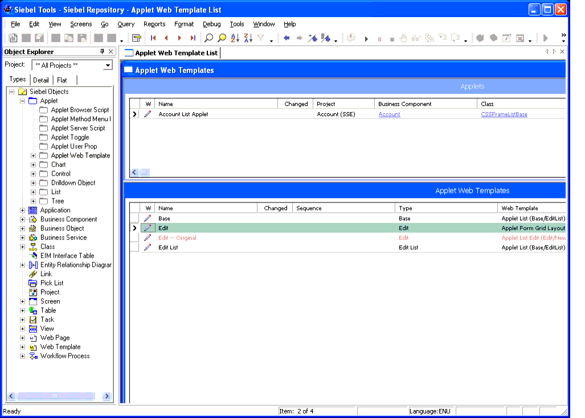Click the properties window toolbar icon
585x418 pixels.
click(x=137, y=38)
